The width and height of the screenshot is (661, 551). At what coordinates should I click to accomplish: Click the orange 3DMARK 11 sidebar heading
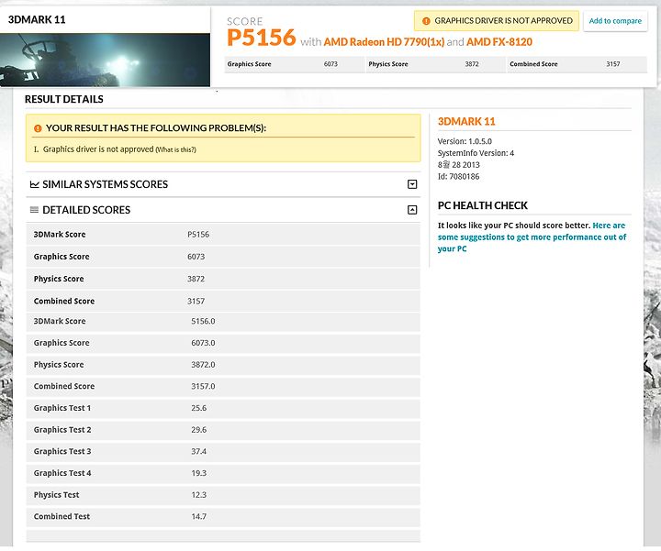[466, 122]
